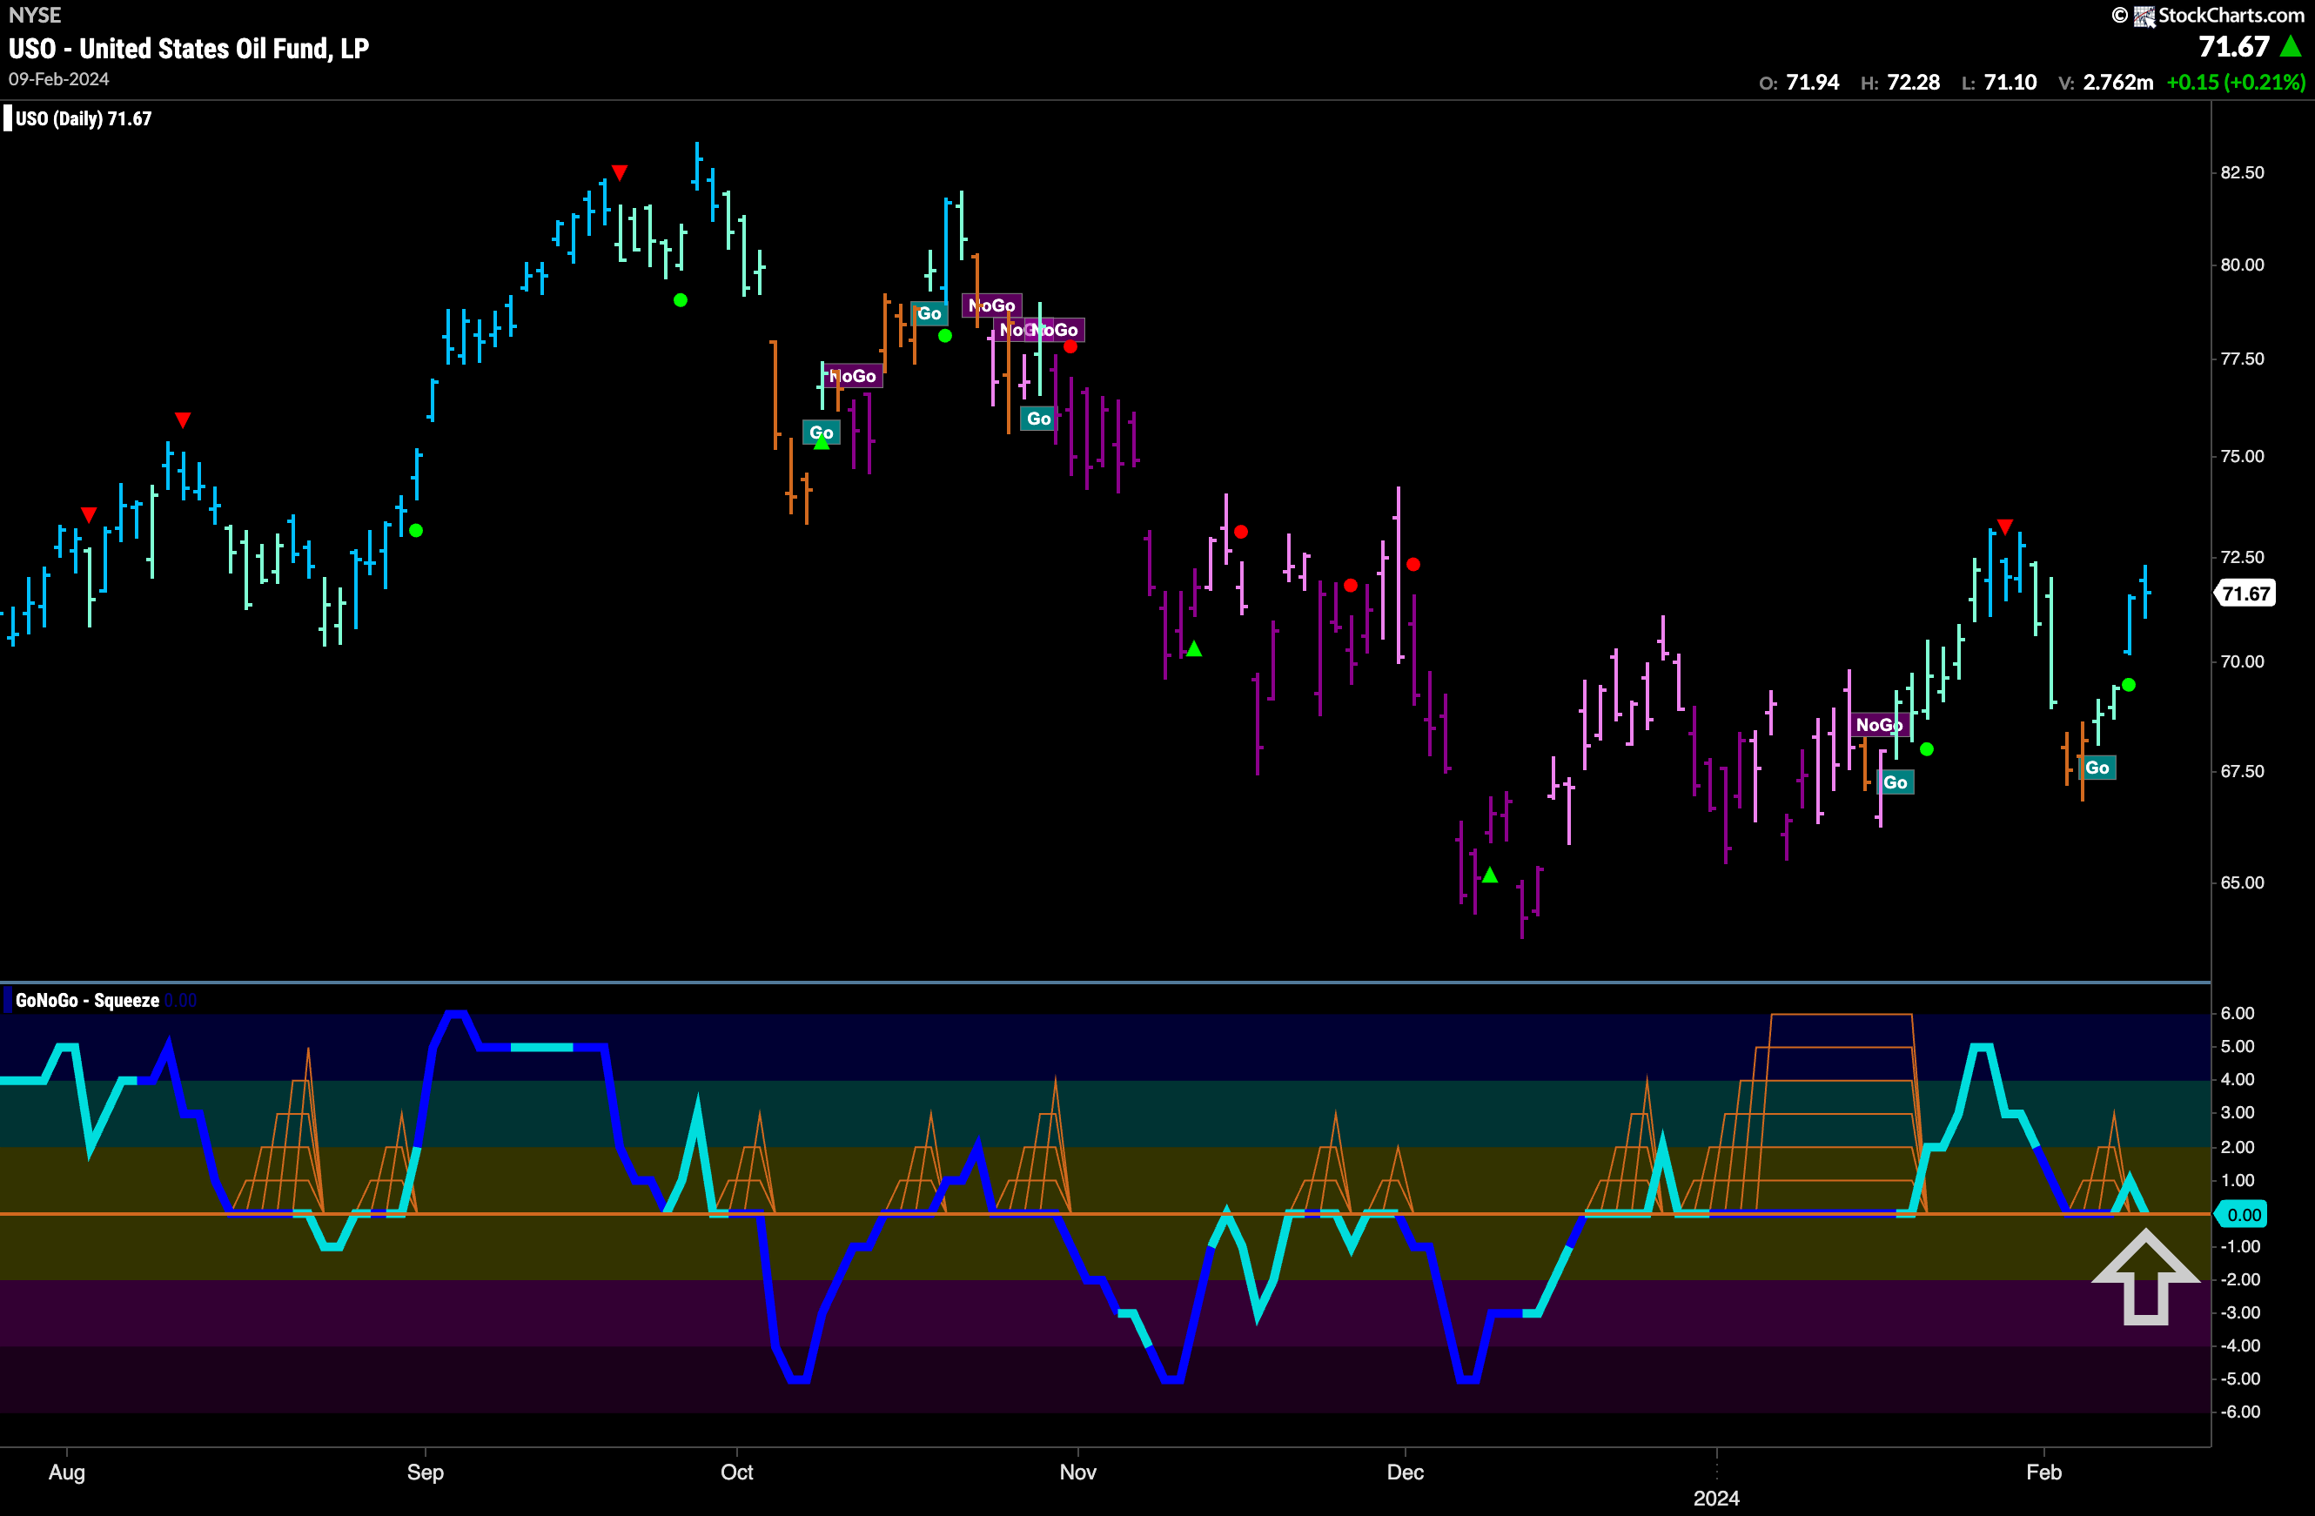Click the 'Go' flag in early February

2097,768
